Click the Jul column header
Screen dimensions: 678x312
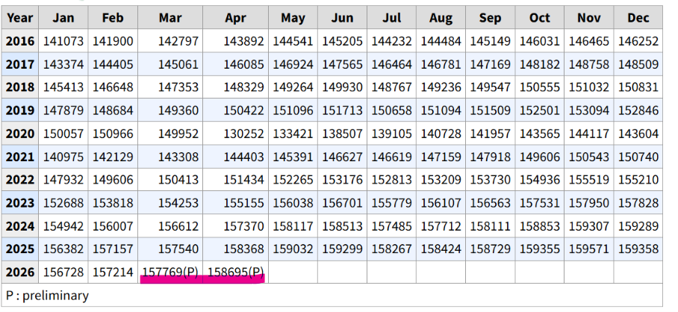click(392, 18)
